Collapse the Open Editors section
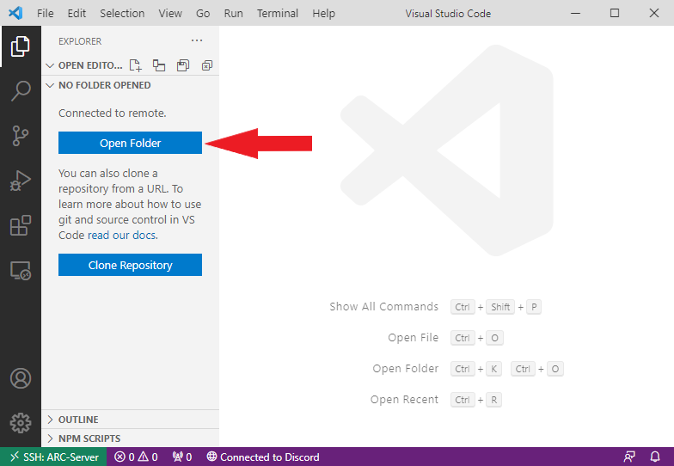The height and width of the screenshot is (466, 674). (x=50, y=65)
